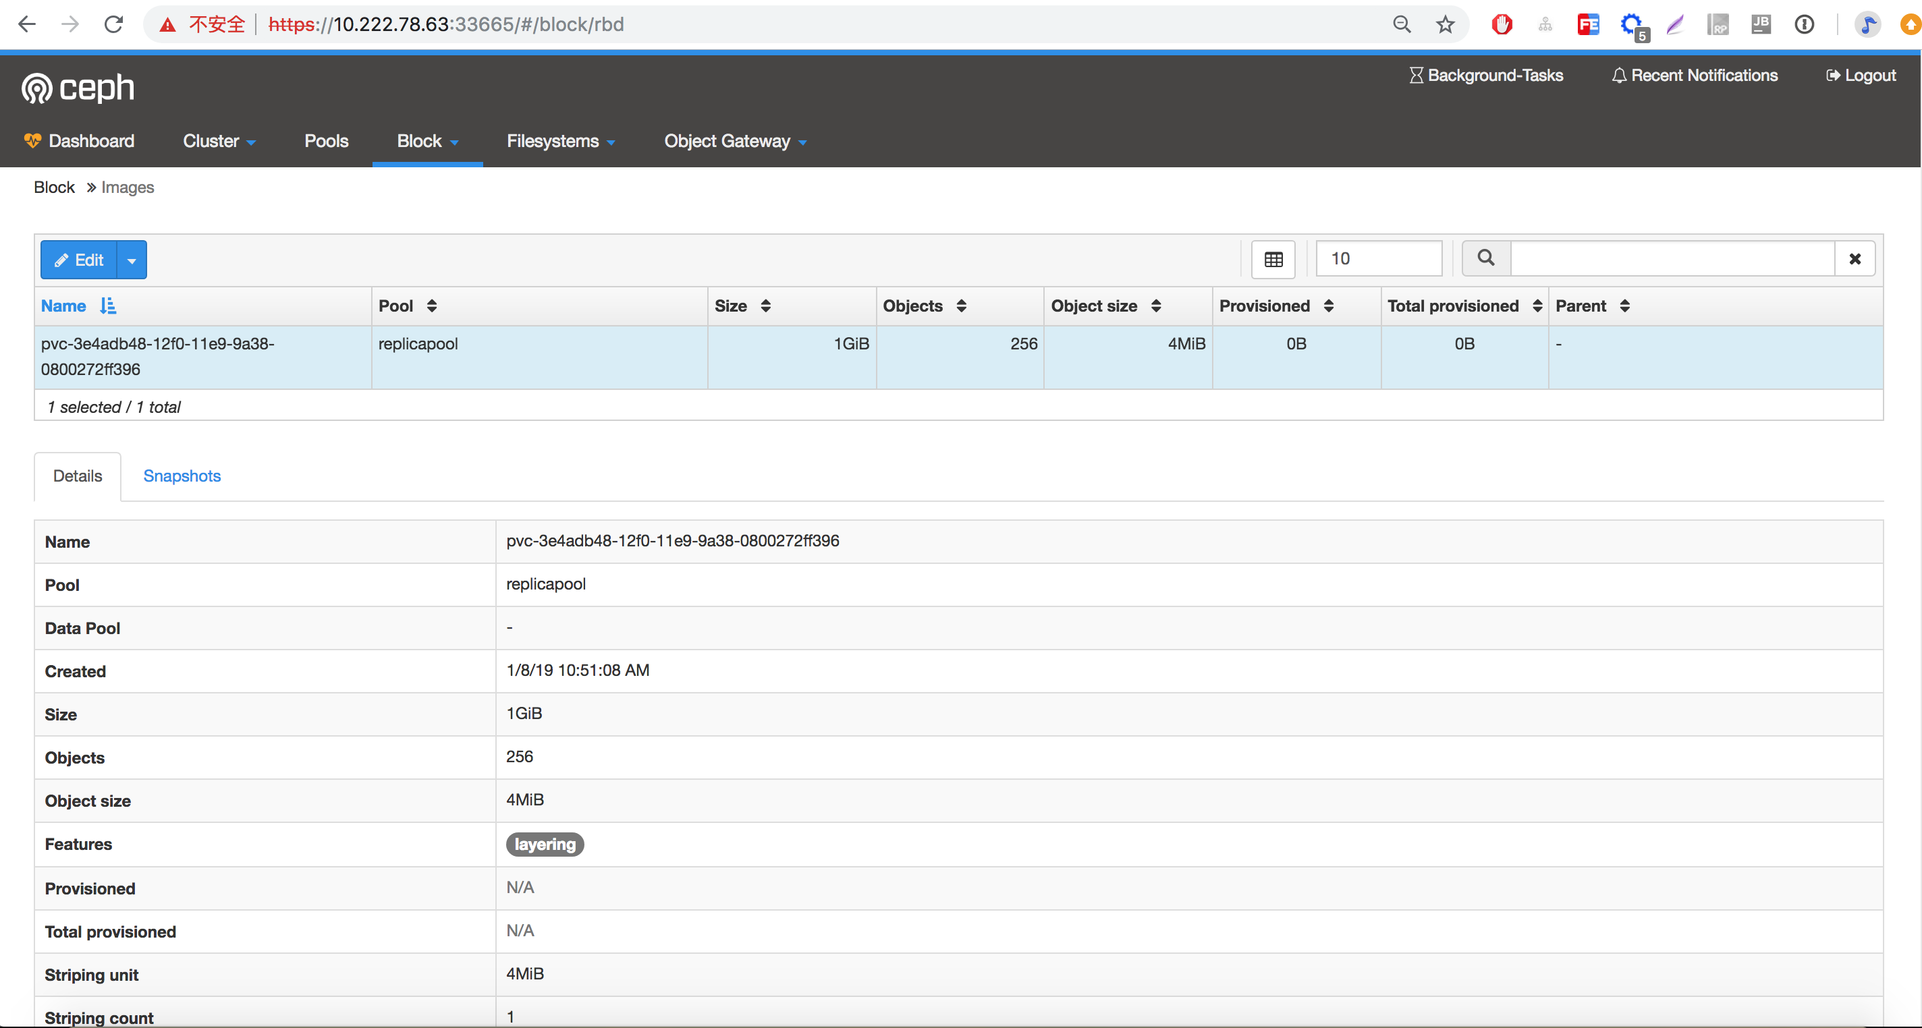Toggle sorting on the Provisioned column
This screenshot has height=1028, width=1922.
tap(1328, 305)
